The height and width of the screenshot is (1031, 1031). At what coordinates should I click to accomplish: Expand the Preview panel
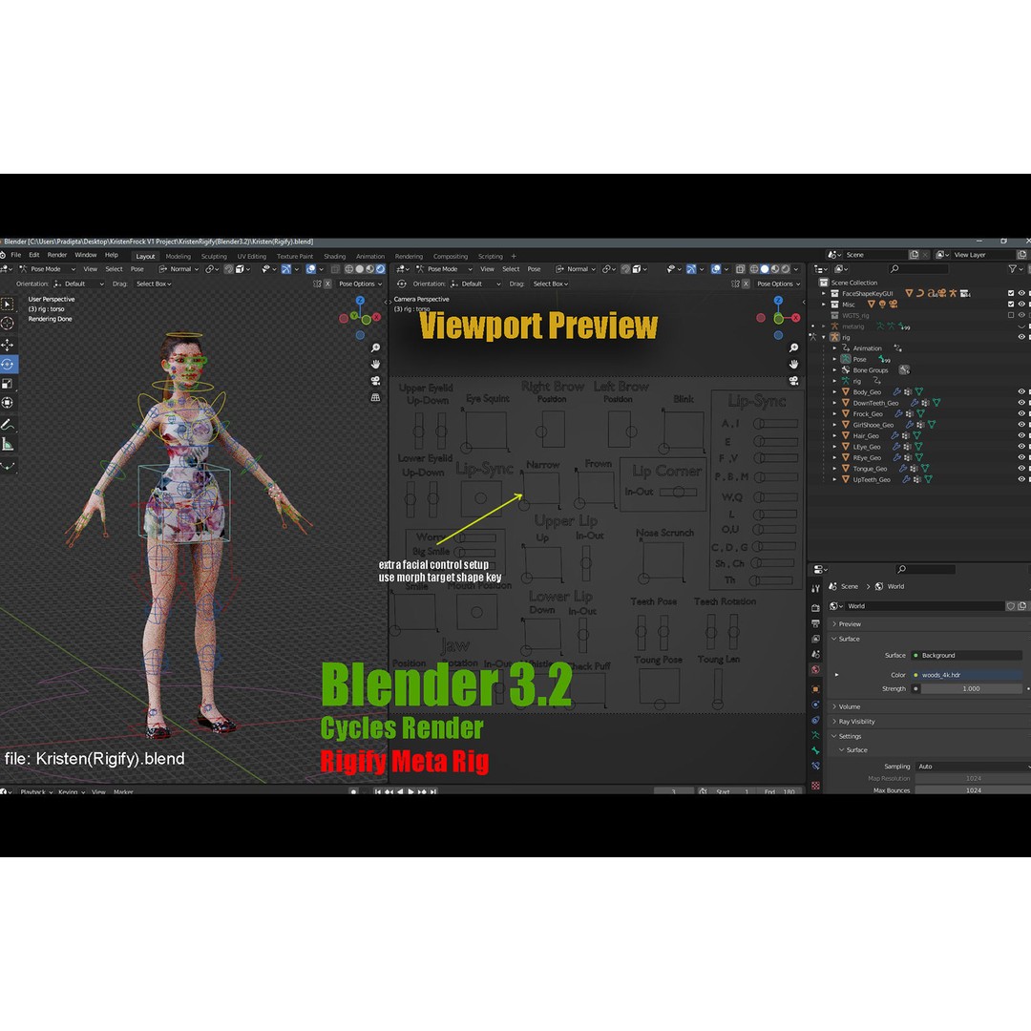pyautogui.click(x=850, y=624)
